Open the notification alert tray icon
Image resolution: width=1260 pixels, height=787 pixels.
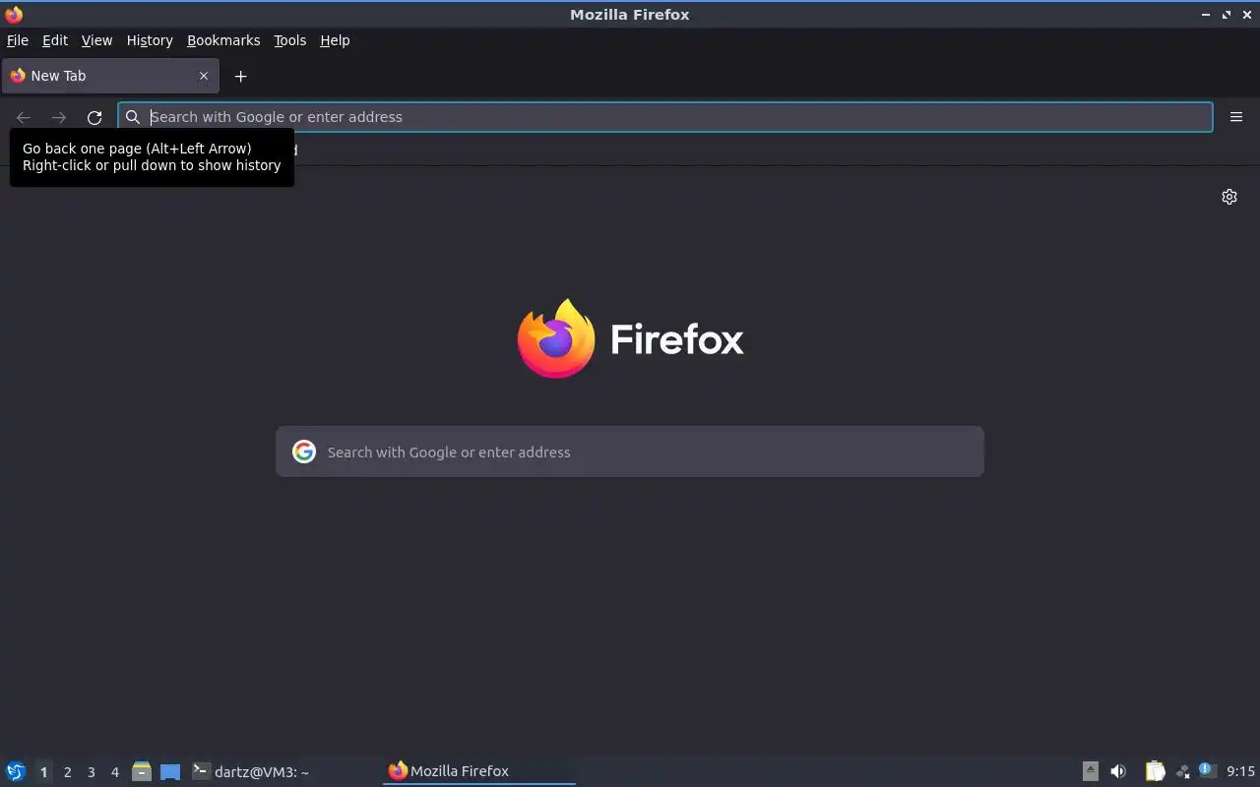(1208, 771)
